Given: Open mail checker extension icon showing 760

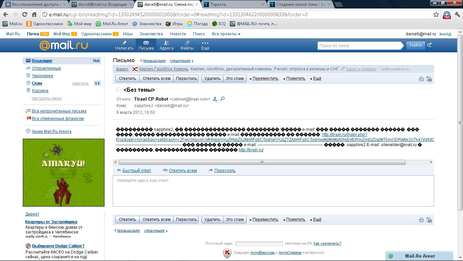Looking at the screenshot, I should 447,15.
